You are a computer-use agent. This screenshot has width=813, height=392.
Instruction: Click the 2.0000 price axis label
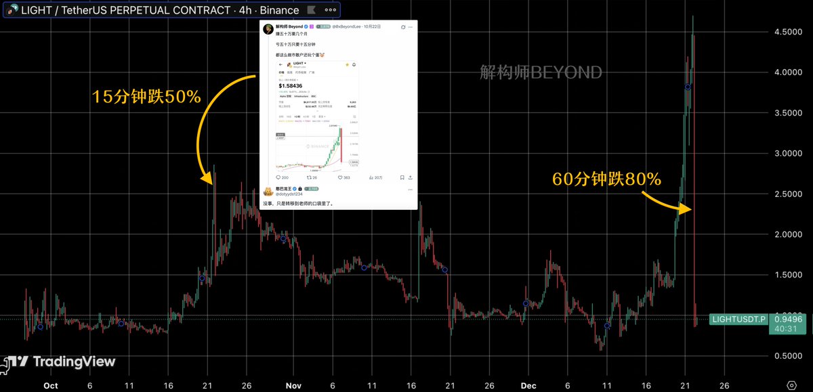(x=787, y=234)
